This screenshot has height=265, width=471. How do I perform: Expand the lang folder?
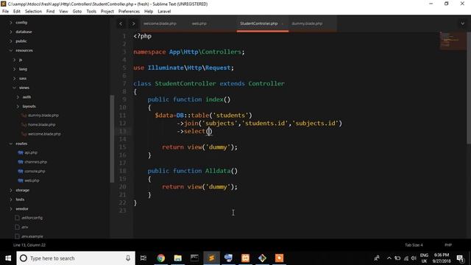click(x=15, y=69)
